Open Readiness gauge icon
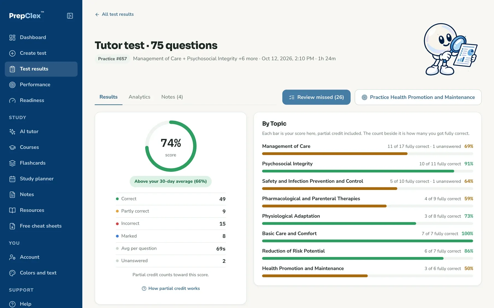Image resolution: width=494 pixels, height=308 pixels. click(12, 100)
